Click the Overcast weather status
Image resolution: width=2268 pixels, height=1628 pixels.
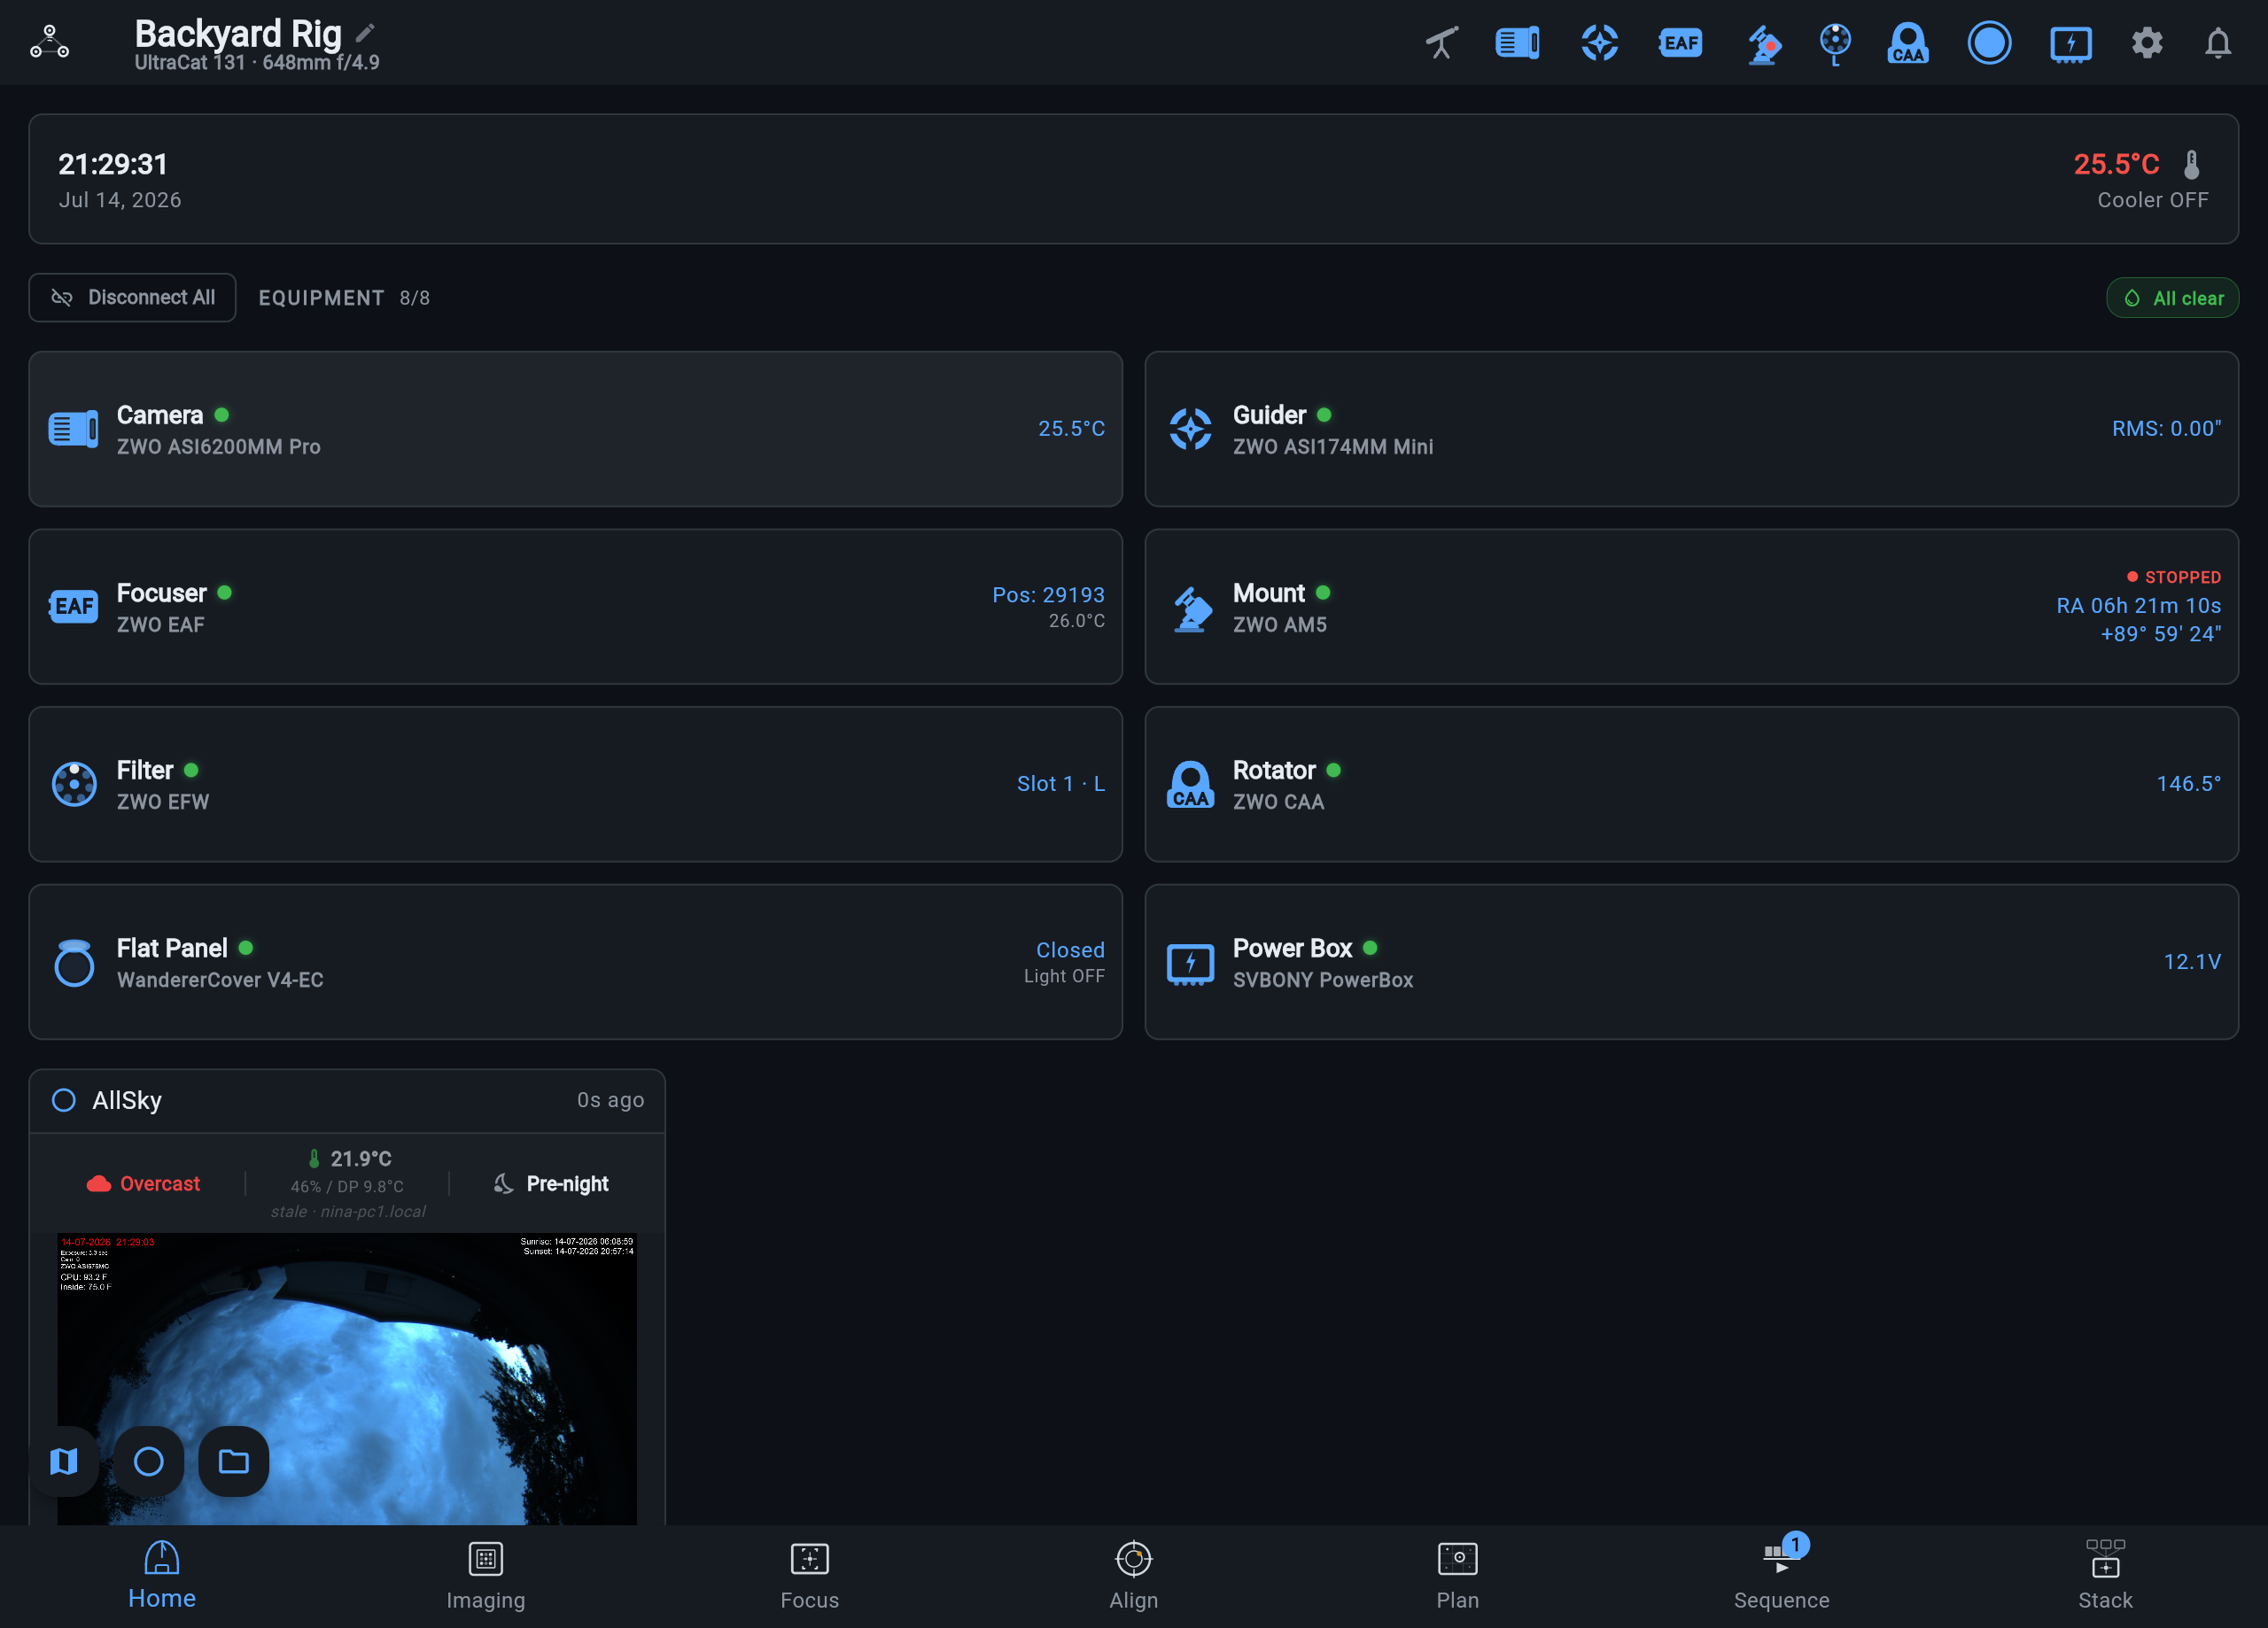coord(144,1184)
